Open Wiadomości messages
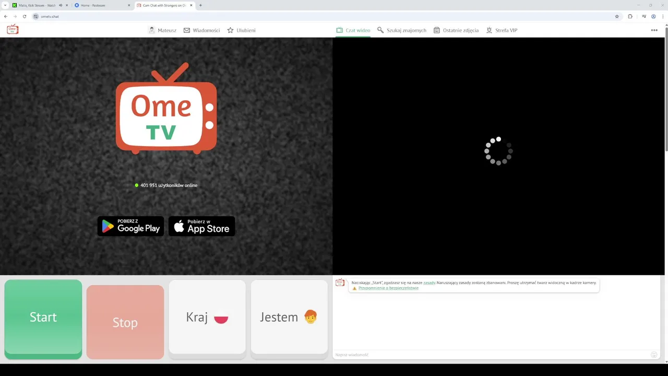Image resolution: width=668 pixels, height=376 pixels. click(x=201, y=30)
